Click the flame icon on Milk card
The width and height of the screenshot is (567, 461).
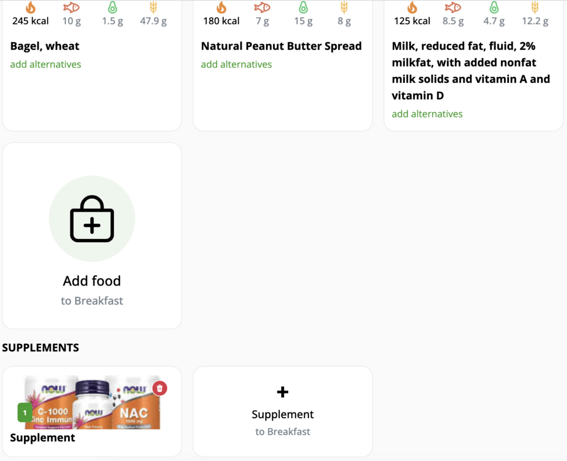coord(412,7)
